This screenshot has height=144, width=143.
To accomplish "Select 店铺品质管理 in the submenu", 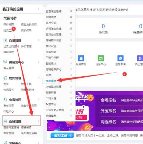I will (53, 87).
